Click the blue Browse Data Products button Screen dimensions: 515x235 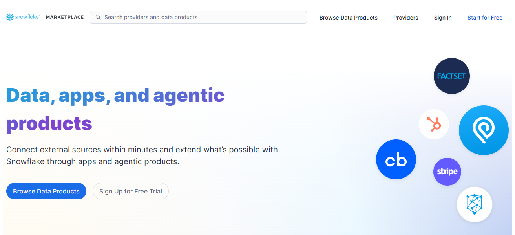pos(46,191)
